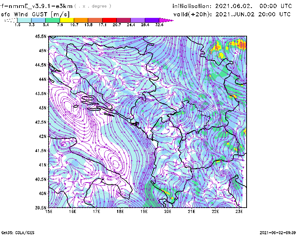Image resolution: width=304 pixels, height=235 pixels.
Task: Click the green legend swatch 5.4–7.9
Action: [52, 20]
